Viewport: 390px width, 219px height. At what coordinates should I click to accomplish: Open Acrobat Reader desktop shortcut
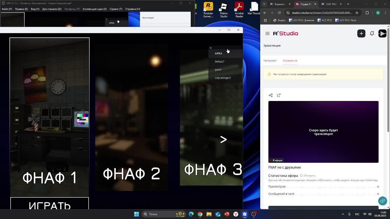239,10
